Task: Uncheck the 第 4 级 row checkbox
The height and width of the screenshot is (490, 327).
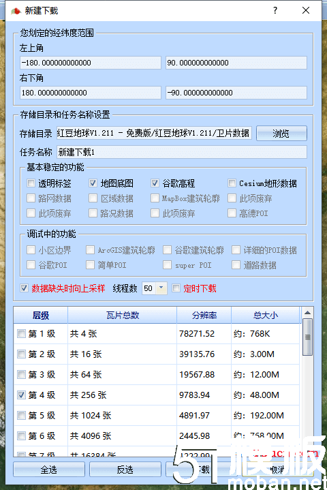Action: (21, 395)
